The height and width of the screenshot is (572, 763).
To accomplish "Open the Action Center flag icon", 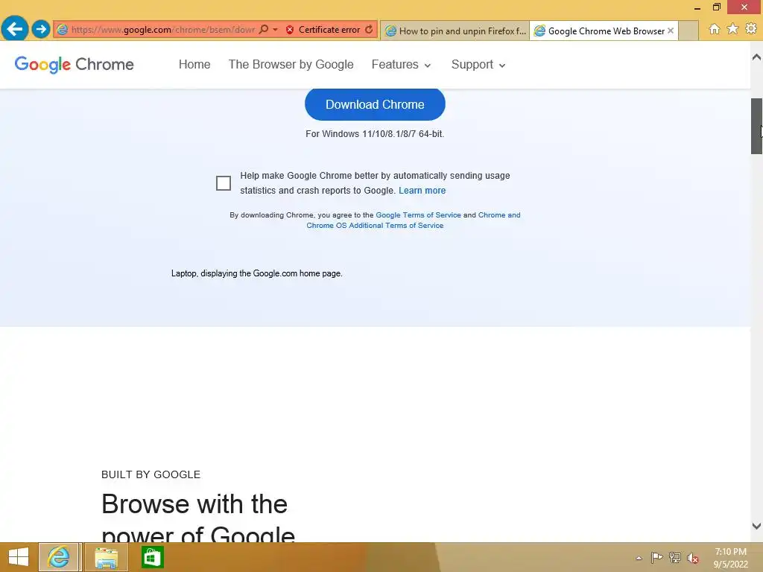I will (656, 557).
